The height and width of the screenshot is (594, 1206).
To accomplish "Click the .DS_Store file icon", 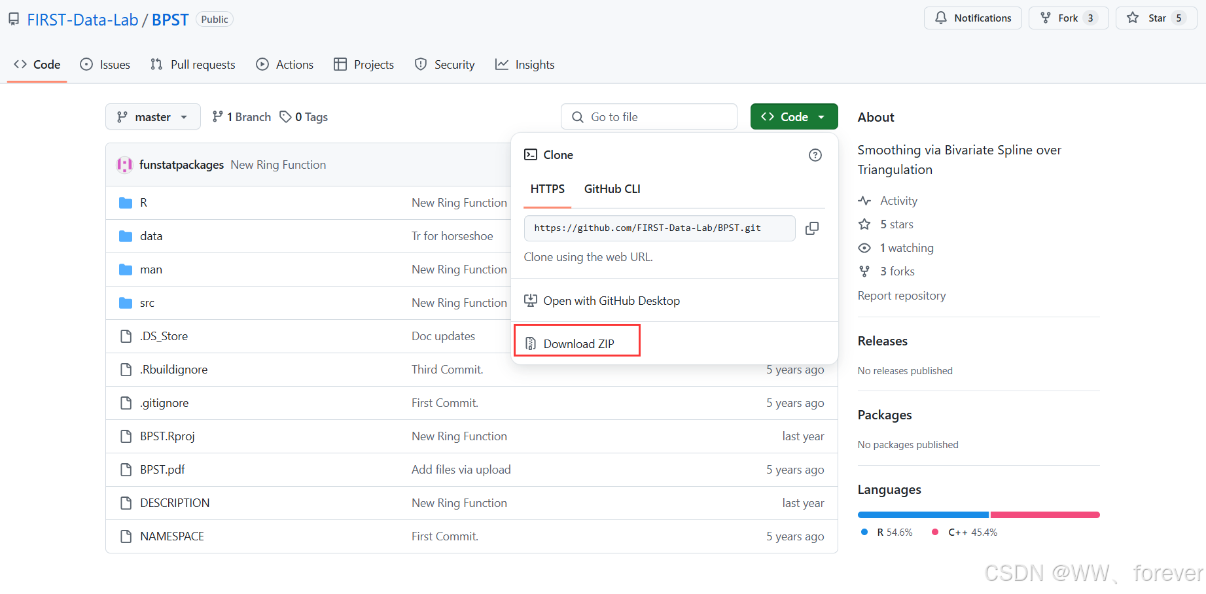I will 126,336.
